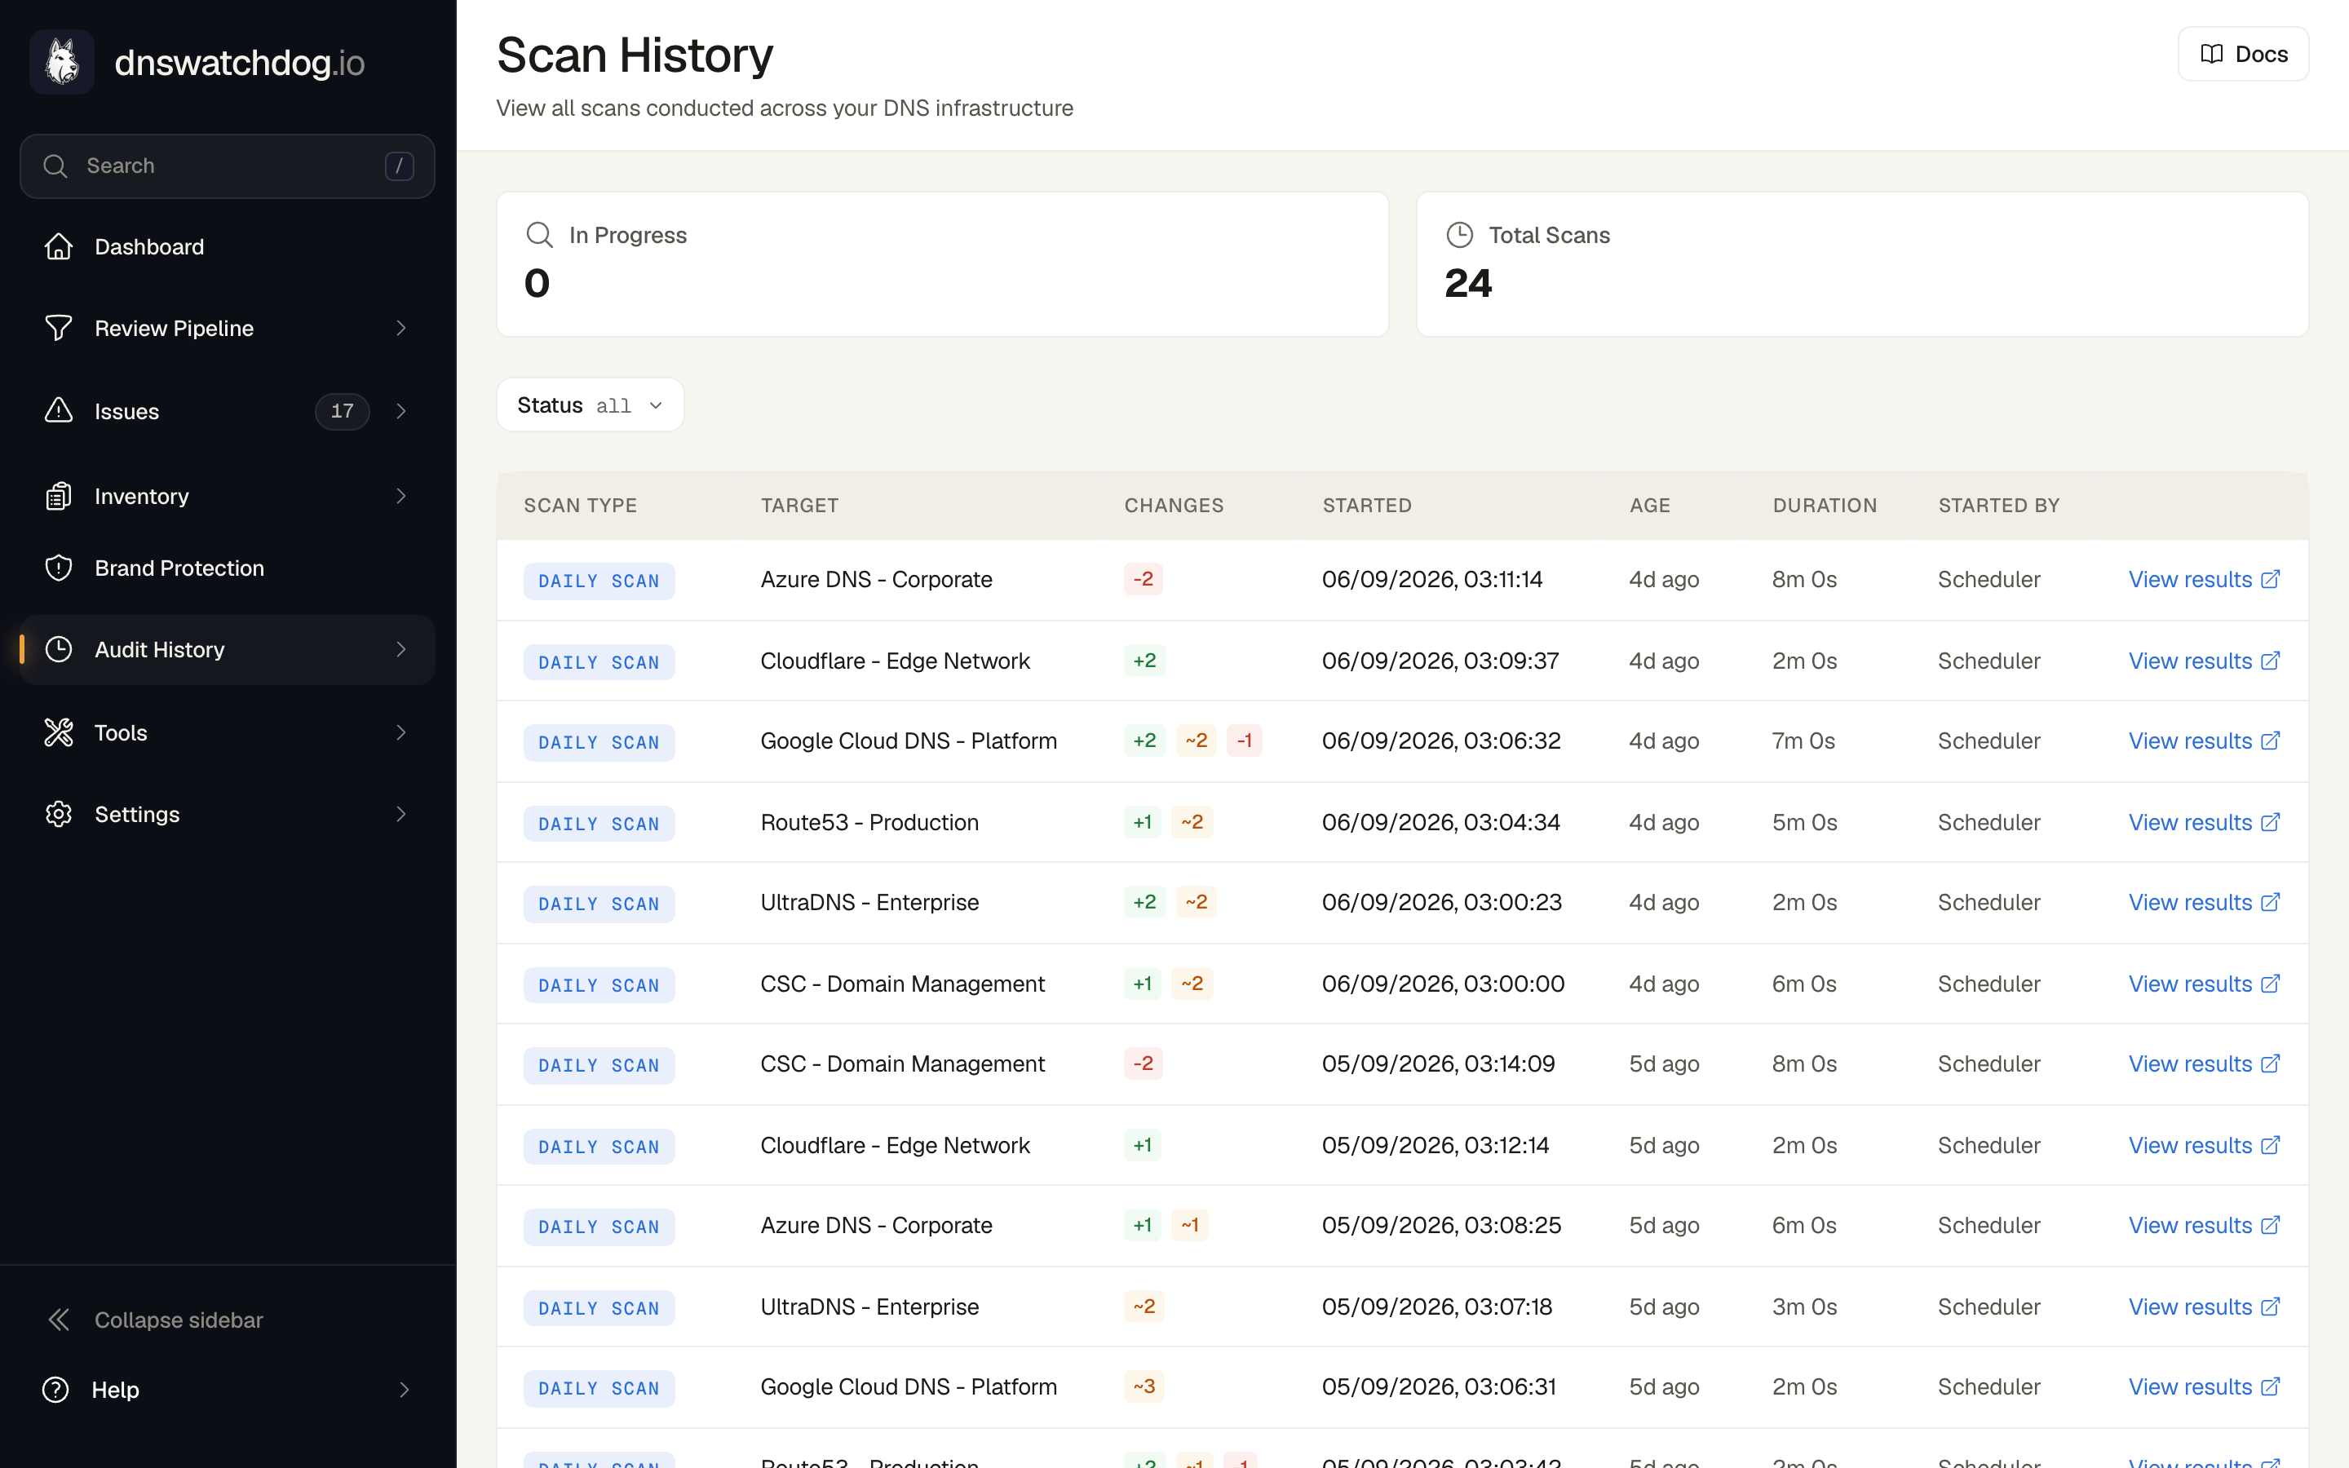This screenshot has width=2349, height=1468.
Task: Select the Inventory sidebar item
Action: click(x=227, y=496)
